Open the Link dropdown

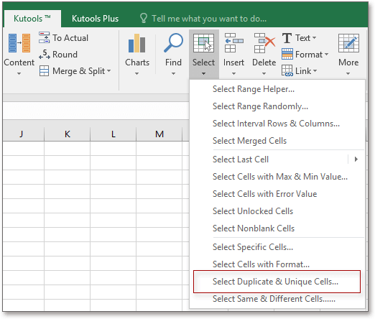coord(315,71)
